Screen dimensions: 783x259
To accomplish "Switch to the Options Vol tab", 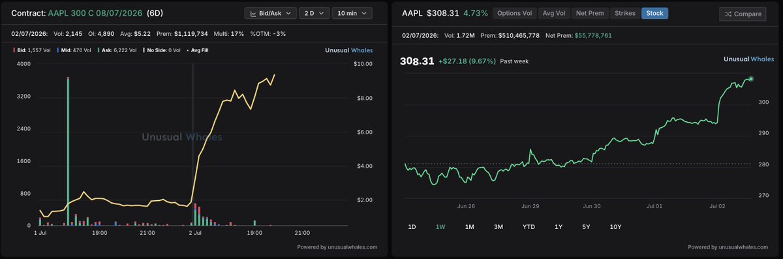I will [x=514, y=13].
